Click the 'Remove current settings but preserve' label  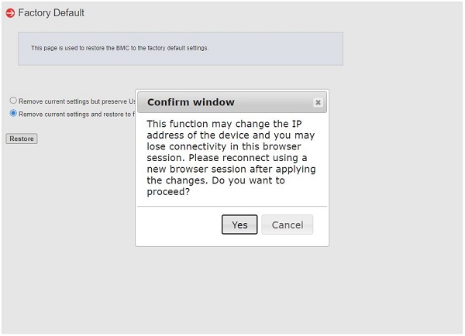tap(77, 101)
